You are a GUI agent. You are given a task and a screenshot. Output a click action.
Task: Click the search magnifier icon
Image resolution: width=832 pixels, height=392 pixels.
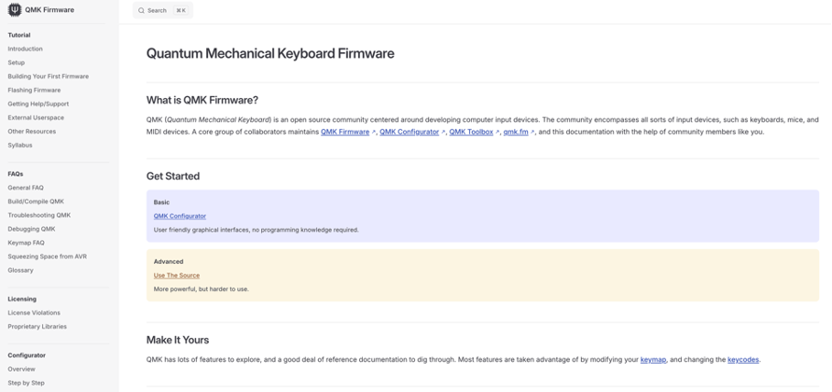pos(142,11)
